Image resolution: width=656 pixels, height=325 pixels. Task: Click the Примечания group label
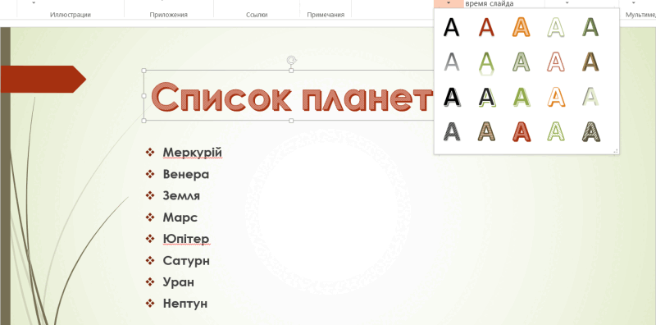(x=326, y=15)
